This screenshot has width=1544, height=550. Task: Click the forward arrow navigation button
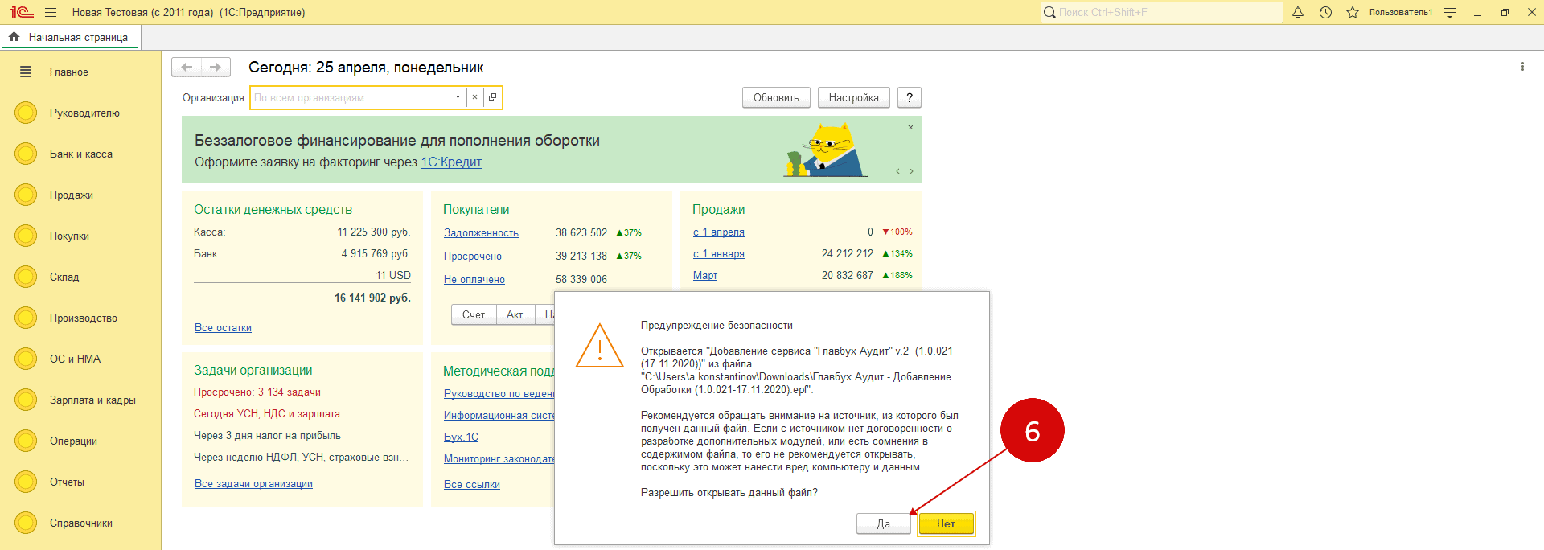(216, 68)
